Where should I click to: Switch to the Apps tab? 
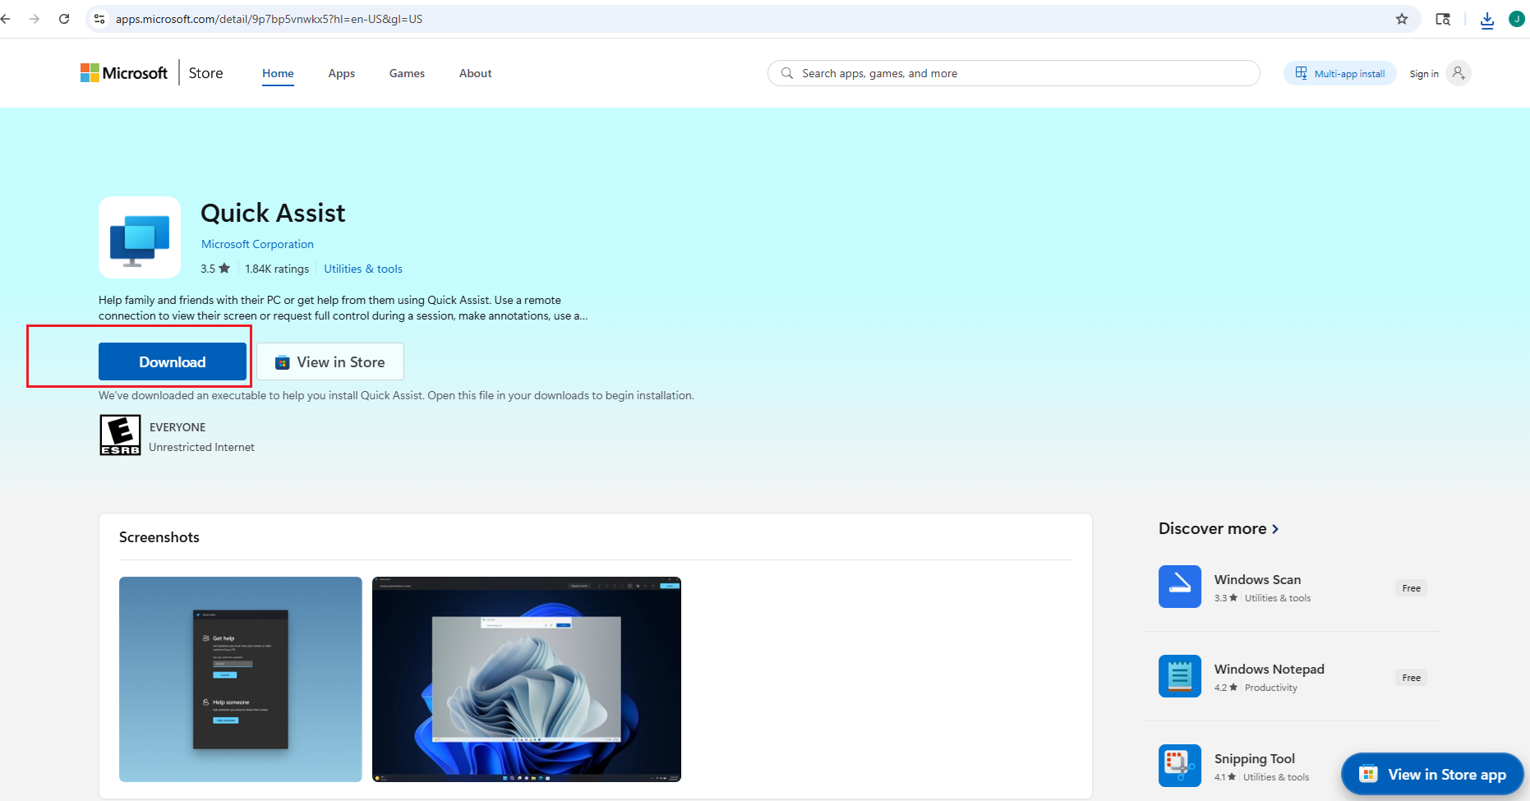tap(341, 73)
